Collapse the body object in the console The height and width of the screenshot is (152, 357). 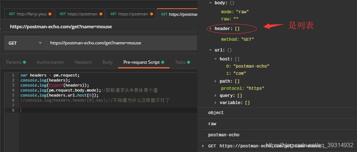pyautogui.click(x=210, y=3)
